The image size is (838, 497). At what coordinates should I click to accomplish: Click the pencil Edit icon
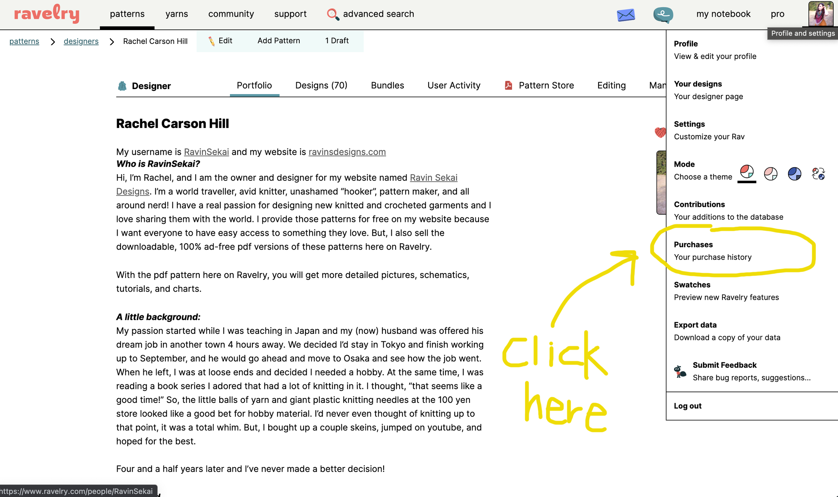pyautogui.click(x=212, y=41)
